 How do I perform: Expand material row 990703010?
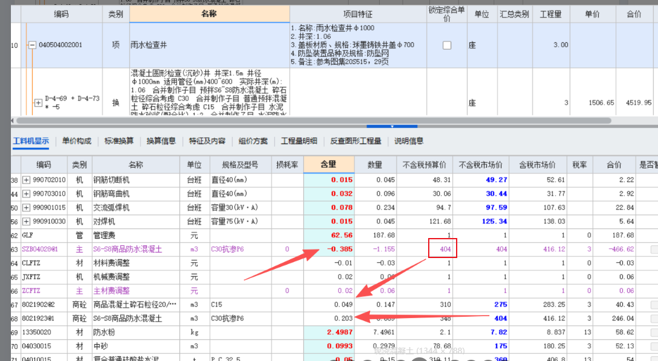coord(26,194)
